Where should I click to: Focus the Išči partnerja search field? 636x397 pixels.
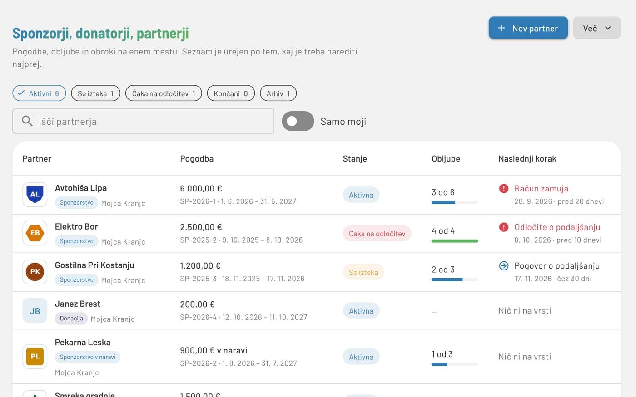click(x=143, y=121)
